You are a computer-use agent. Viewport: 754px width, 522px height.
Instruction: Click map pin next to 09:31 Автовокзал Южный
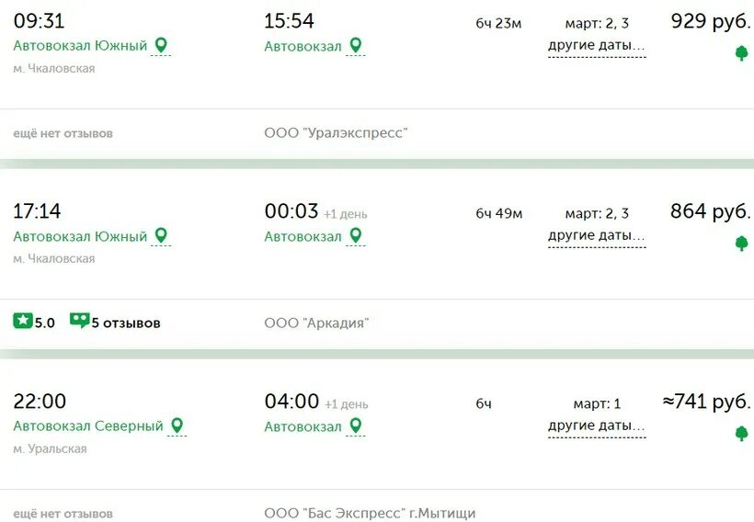161,45
